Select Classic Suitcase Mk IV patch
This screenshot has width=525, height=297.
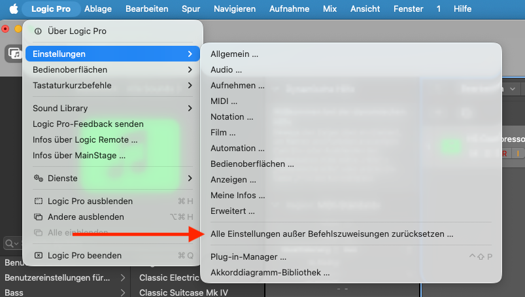(184, 292)
